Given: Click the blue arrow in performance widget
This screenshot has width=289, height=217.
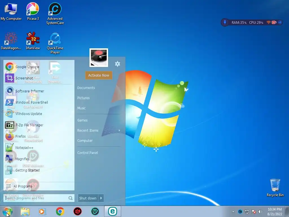Looking at the screenshot, I should 280,22.
